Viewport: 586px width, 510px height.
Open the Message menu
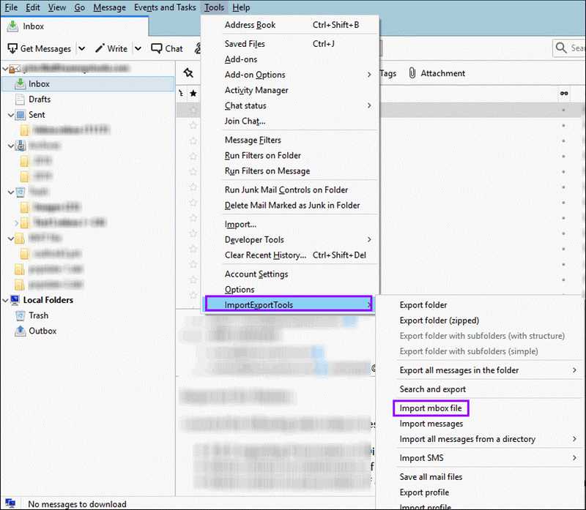tap(109, 7)
